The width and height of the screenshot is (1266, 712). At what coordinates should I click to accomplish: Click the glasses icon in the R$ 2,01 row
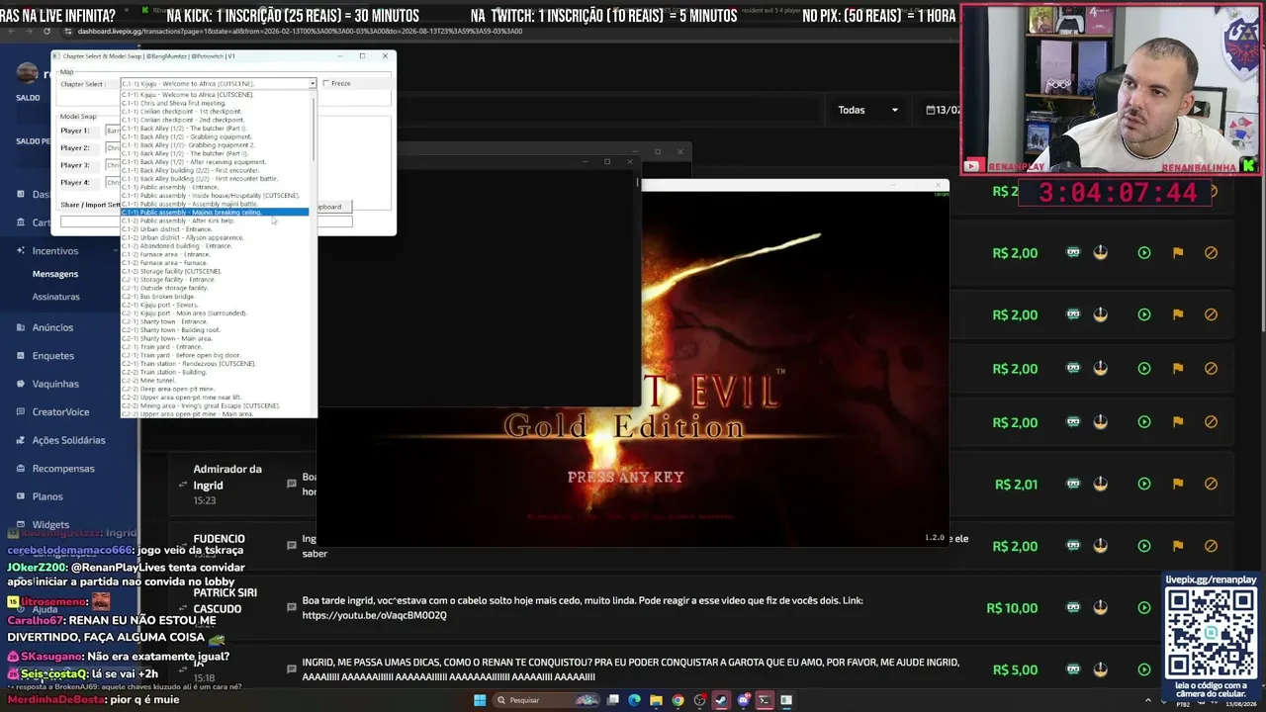point(1073,484)
